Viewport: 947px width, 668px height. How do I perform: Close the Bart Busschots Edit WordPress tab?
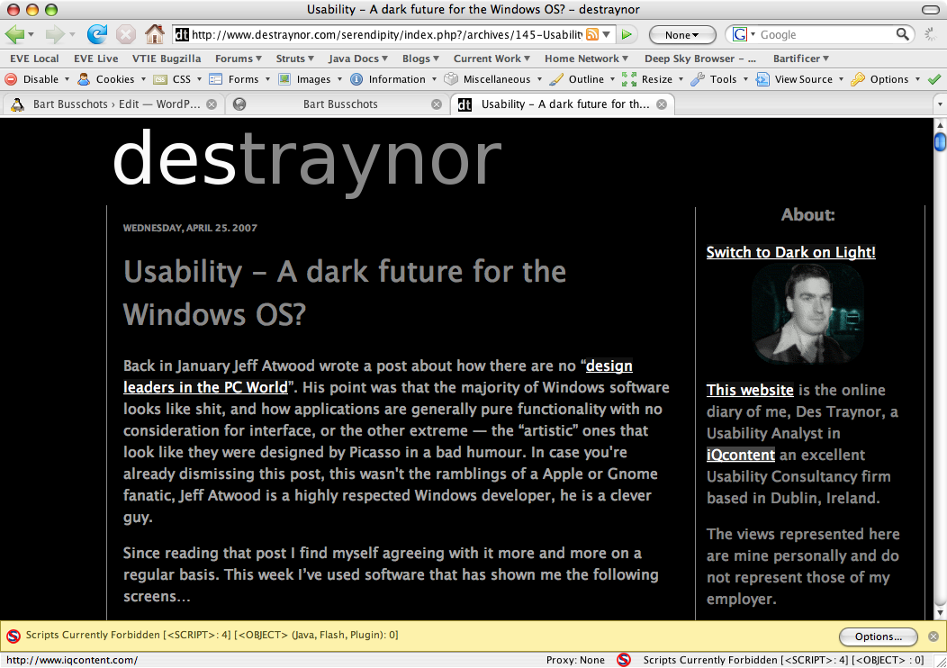tap(212, 104)
